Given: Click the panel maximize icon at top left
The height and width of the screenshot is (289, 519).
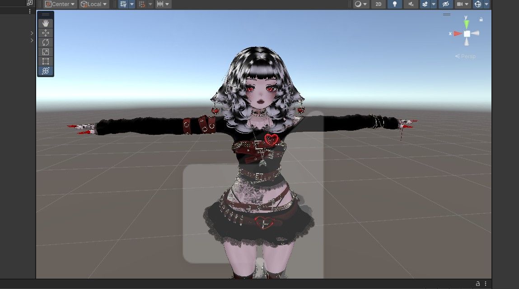Looking at the screenshot, I should [30, 3].
